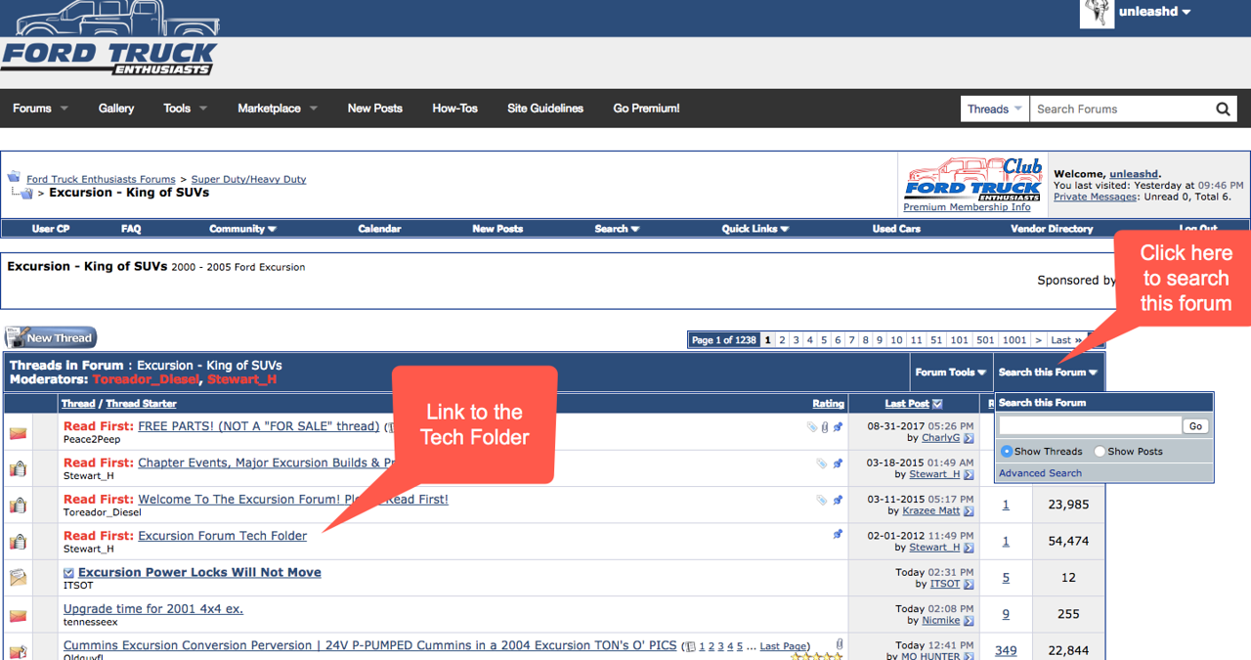Open the unleashd user avatar
Viewport: 1251px width, 660px height.
tap(1097, 13)
